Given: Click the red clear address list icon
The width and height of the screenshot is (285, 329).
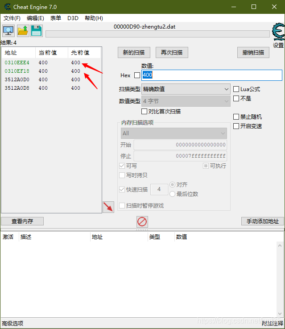Looking at the screenshot, I should 142,221.
